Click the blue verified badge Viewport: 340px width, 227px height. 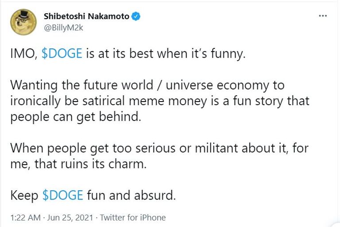coord(136,16)
